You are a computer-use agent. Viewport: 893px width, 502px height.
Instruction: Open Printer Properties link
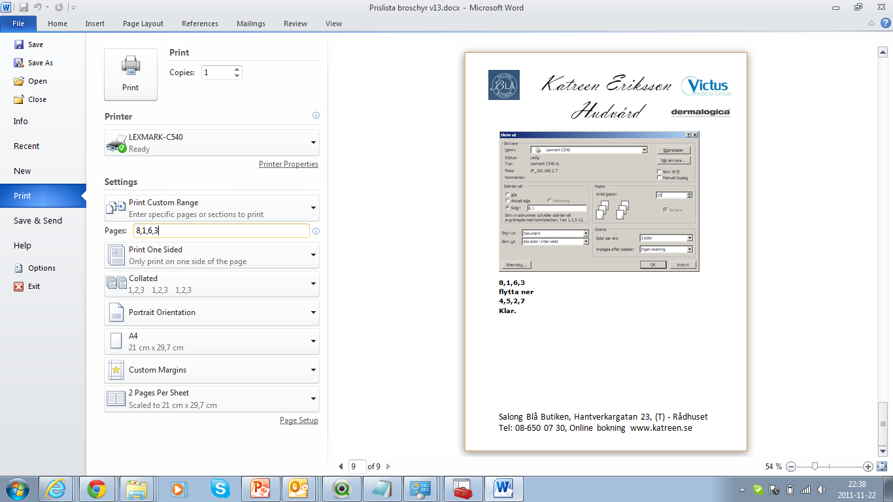(x=288, y=164)
